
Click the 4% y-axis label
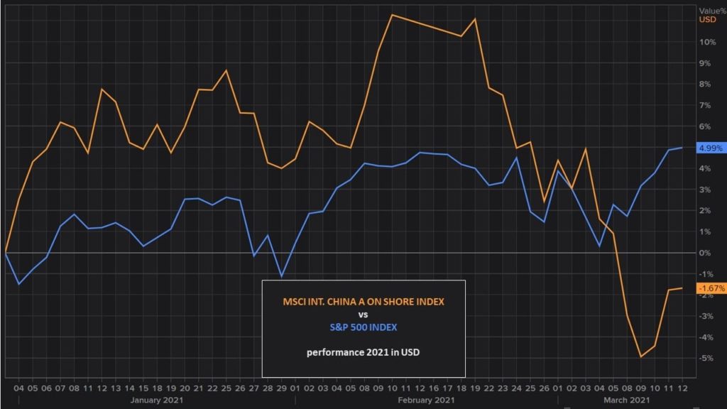click(x=705, y=168)
